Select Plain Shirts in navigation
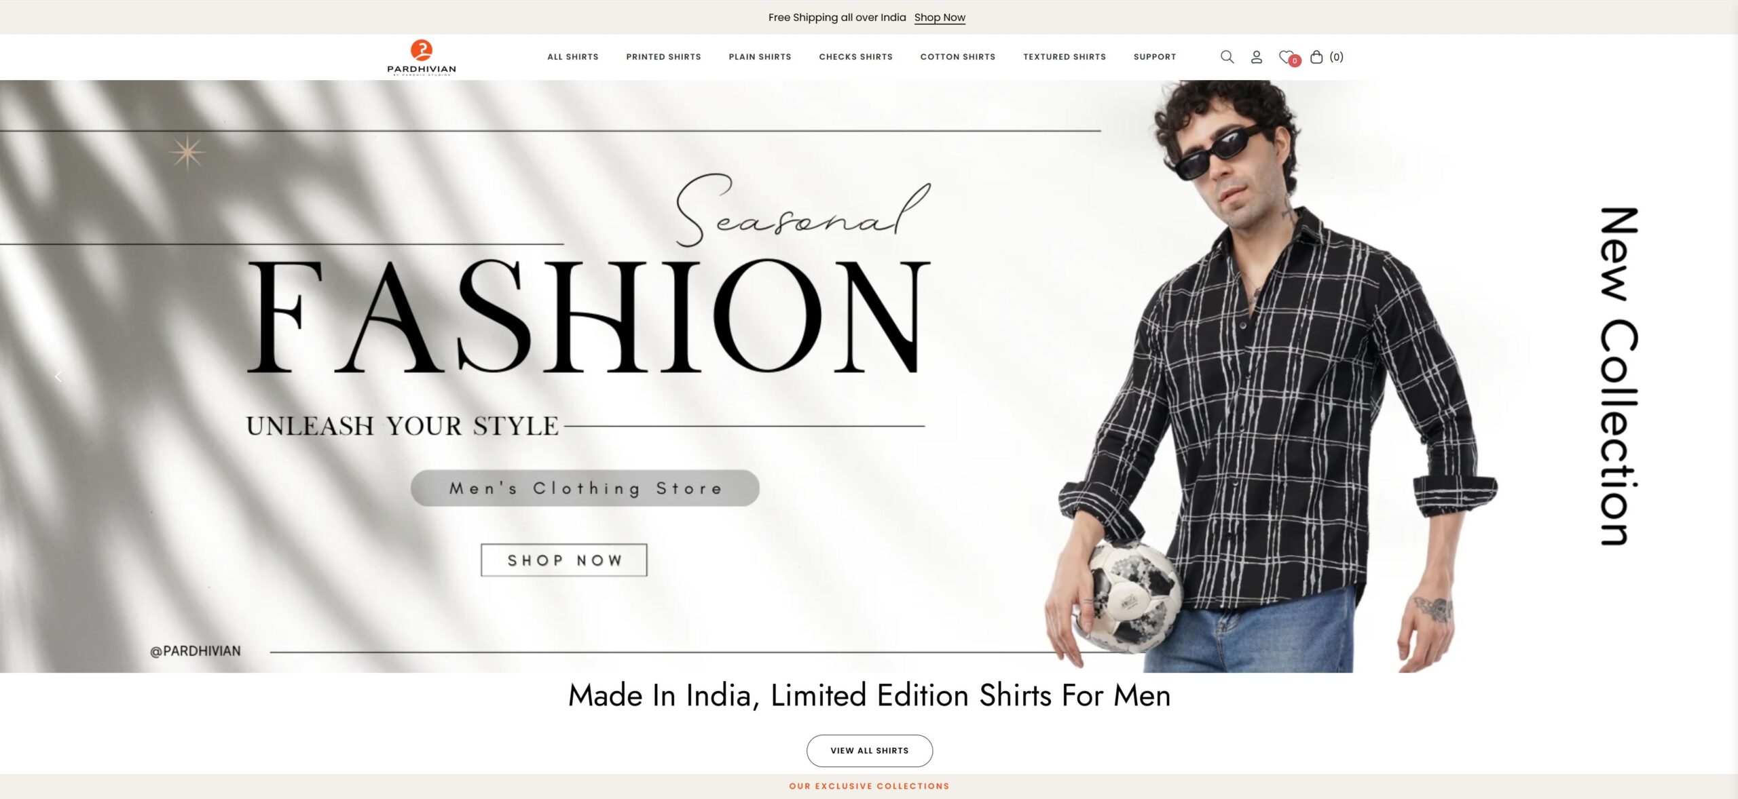Viewport: 1738px width, 799px height. 760,57
